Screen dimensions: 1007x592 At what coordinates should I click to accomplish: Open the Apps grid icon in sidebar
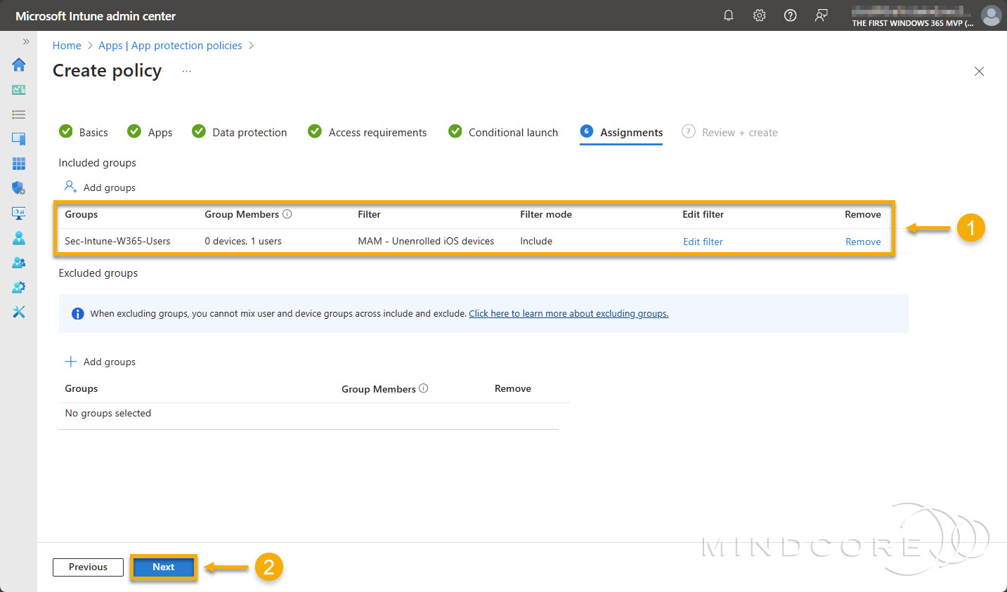[18, 163]
